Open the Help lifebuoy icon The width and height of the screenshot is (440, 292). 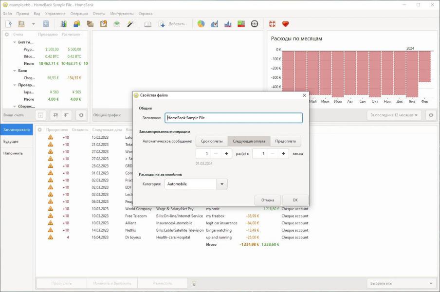(x=272, y=24)
